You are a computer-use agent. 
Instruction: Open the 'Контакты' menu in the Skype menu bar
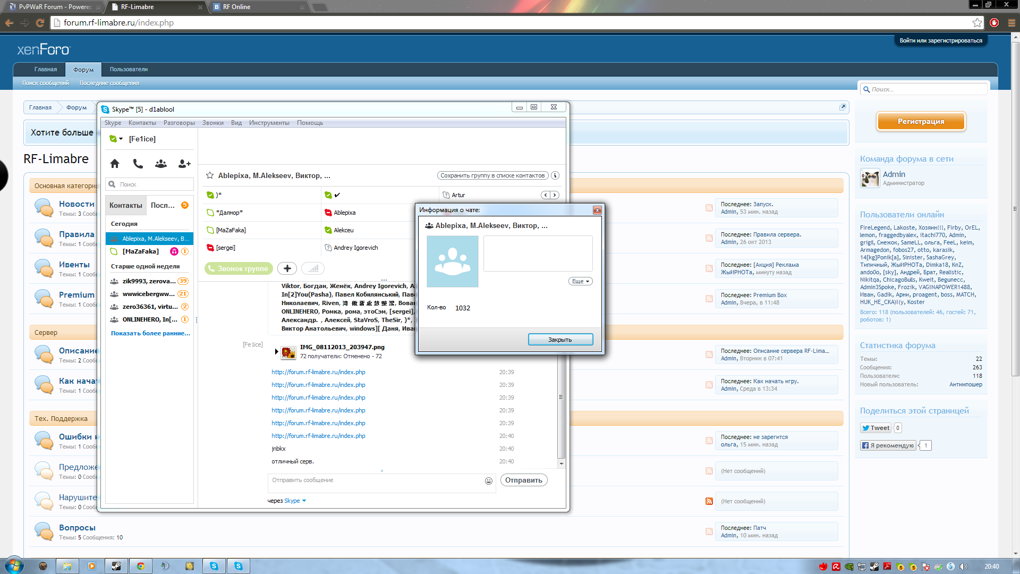142,123
